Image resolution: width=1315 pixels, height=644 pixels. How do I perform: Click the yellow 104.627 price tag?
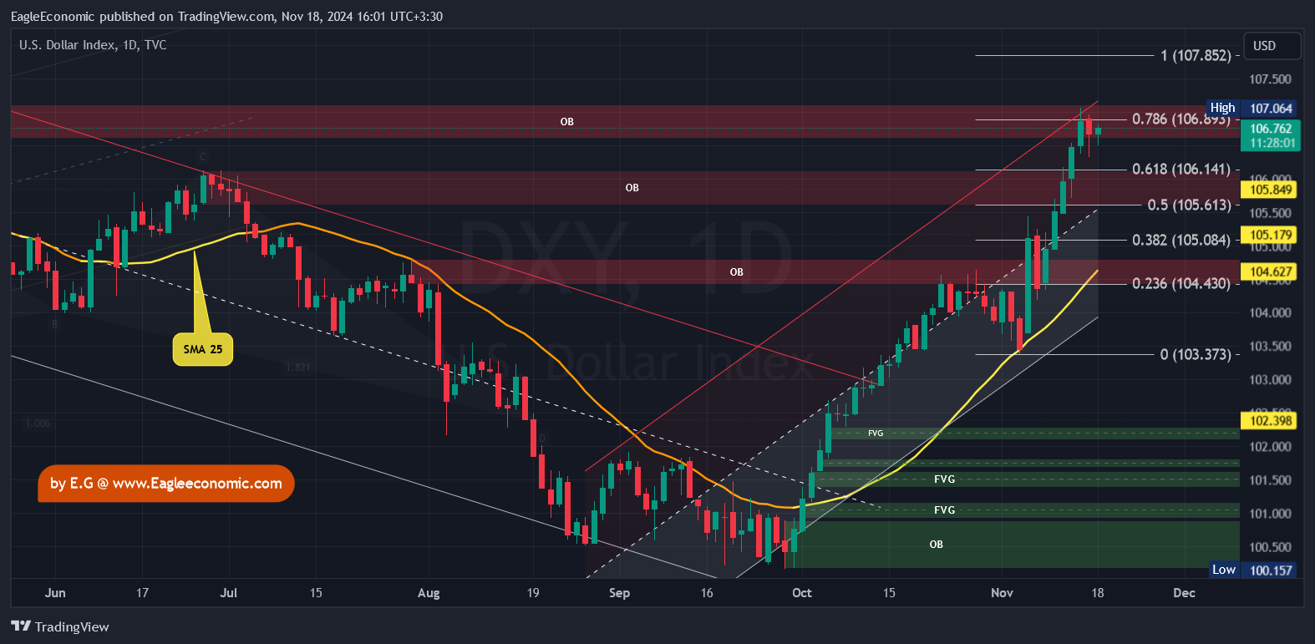tap(1271, 271)
